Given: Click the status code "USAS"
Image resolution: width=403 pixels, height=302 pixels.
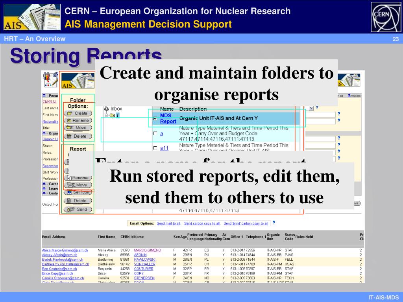Looking at the screenshot, I should [289, 264].
